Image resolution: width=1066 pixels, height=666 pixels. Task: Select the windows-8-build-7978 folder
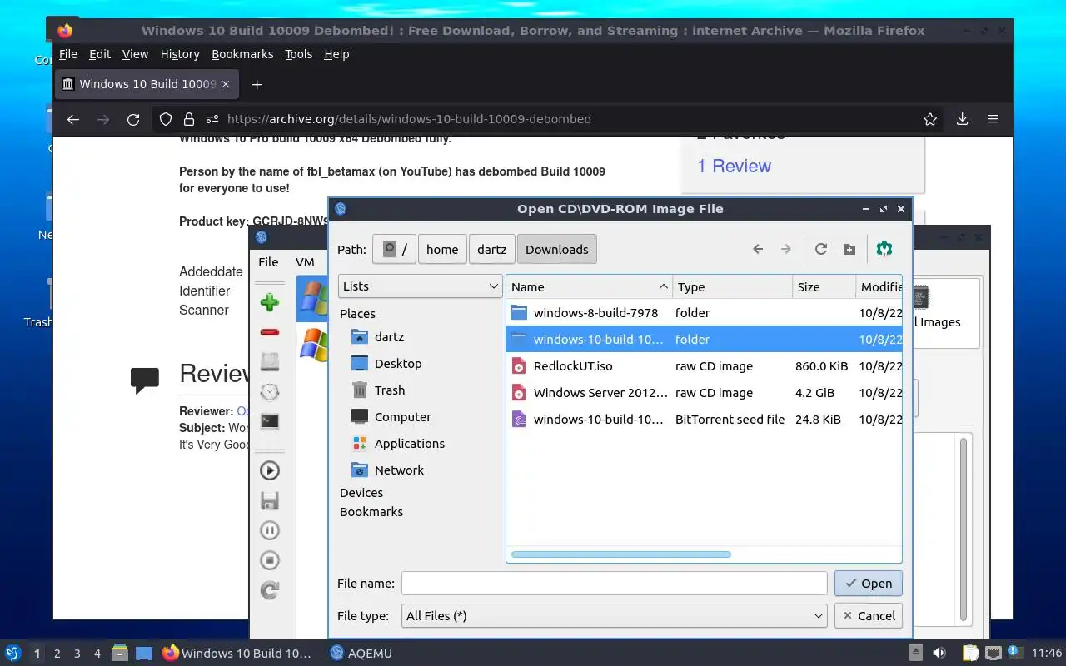tap(704, 313)
